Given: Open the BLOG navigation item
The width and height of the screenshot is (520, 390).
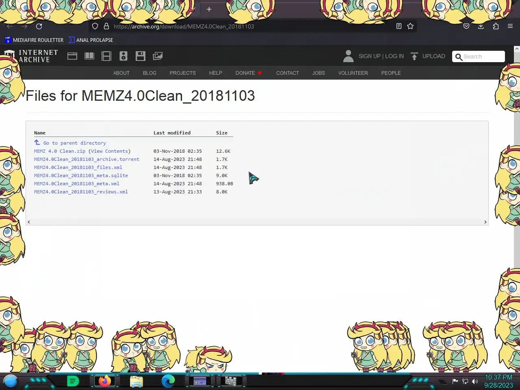Looking at the screenshot, I should [149, 73].
